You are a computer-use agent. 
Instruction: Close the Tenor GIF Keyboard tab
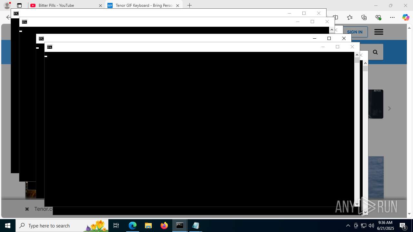(177, 5)
